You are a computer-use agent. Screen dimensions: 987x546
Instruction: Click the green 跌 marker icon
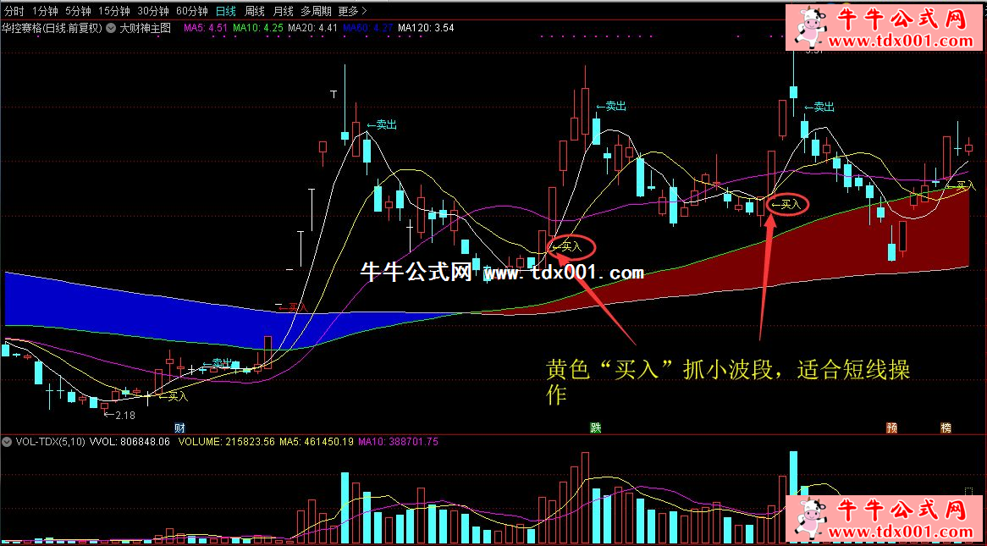(595, 427)
